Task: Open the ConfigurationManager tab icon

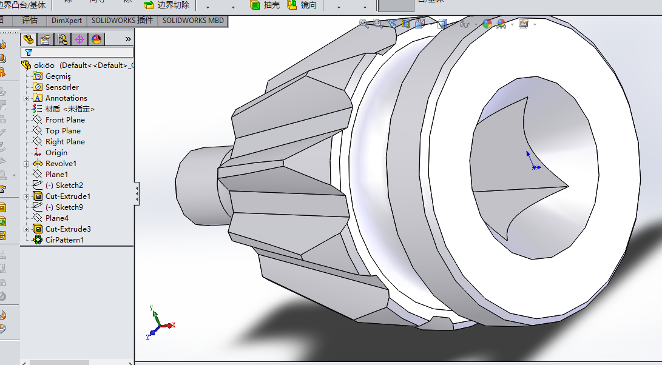Action: coord(62,39)
